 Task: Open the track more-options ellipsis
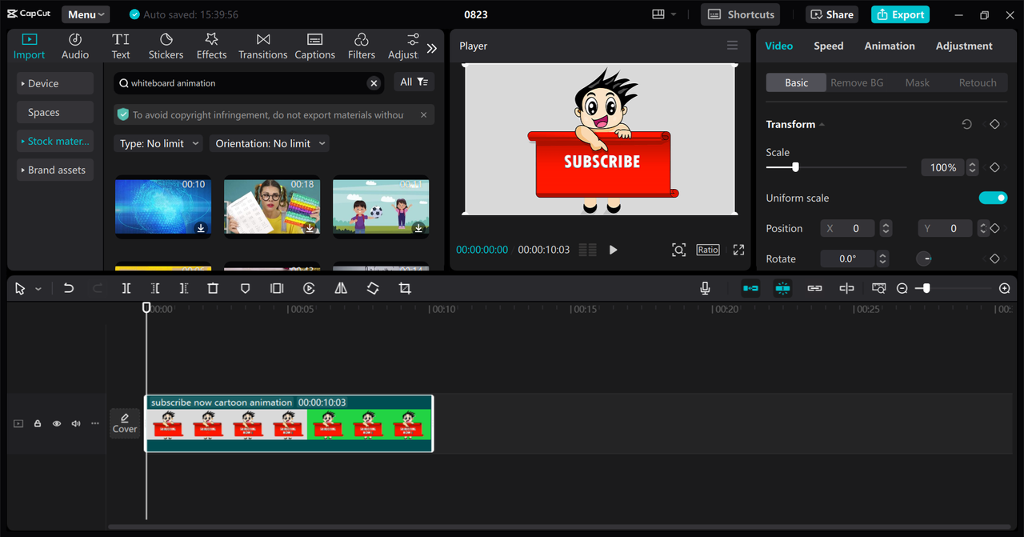click(95, 423)
